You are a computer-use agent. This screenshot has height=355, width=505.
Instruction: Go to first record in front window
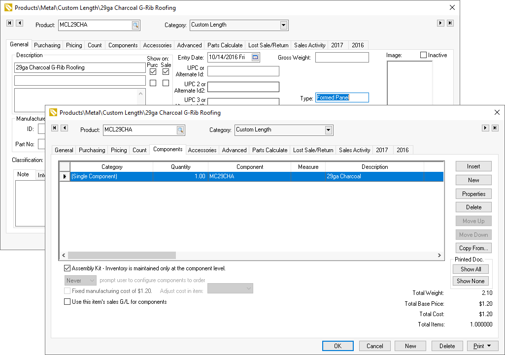[55, 128]
